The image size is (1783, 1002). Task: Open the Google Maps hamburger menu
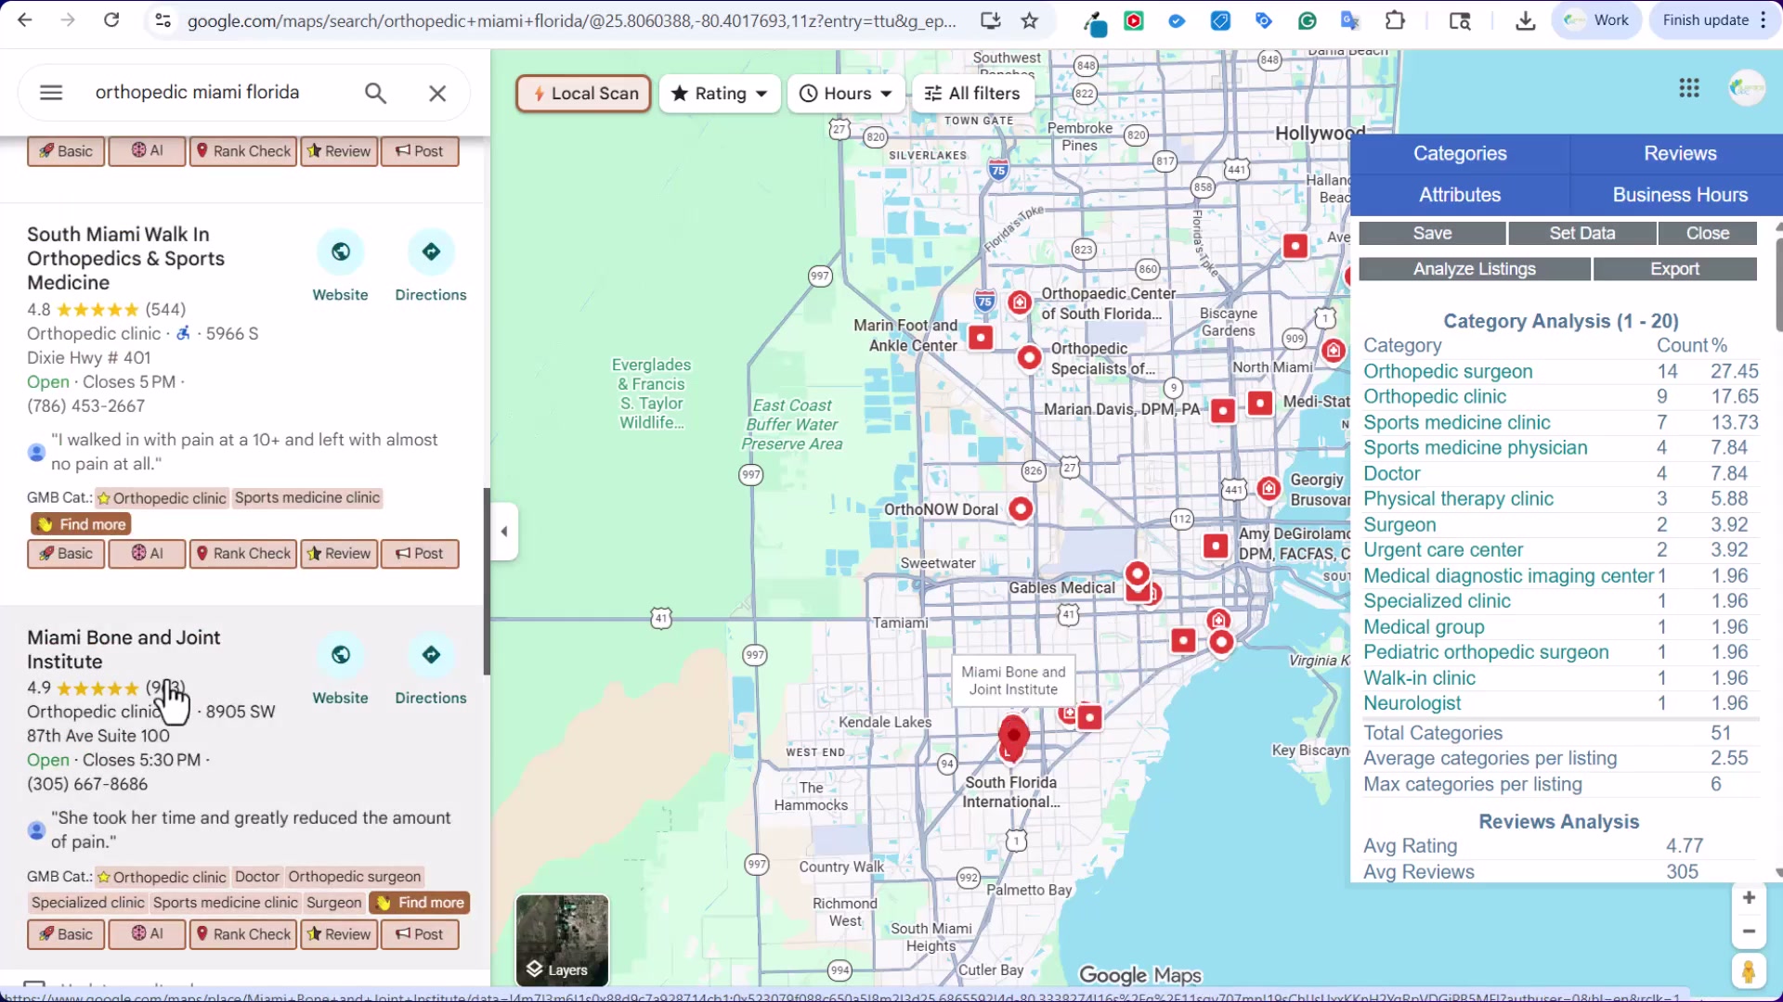(x=51, y=93)
